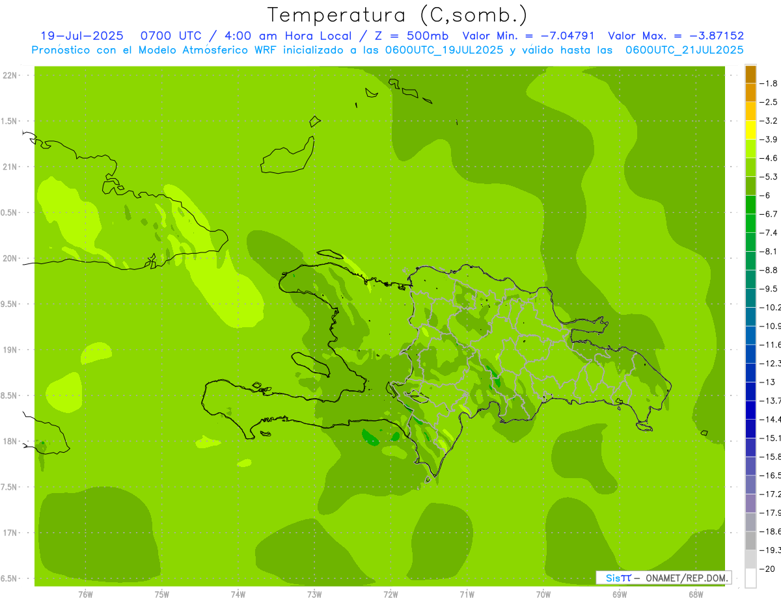Click the -1.8 colorbar value label
Screen dimensions: 781x603
point(770,83)
